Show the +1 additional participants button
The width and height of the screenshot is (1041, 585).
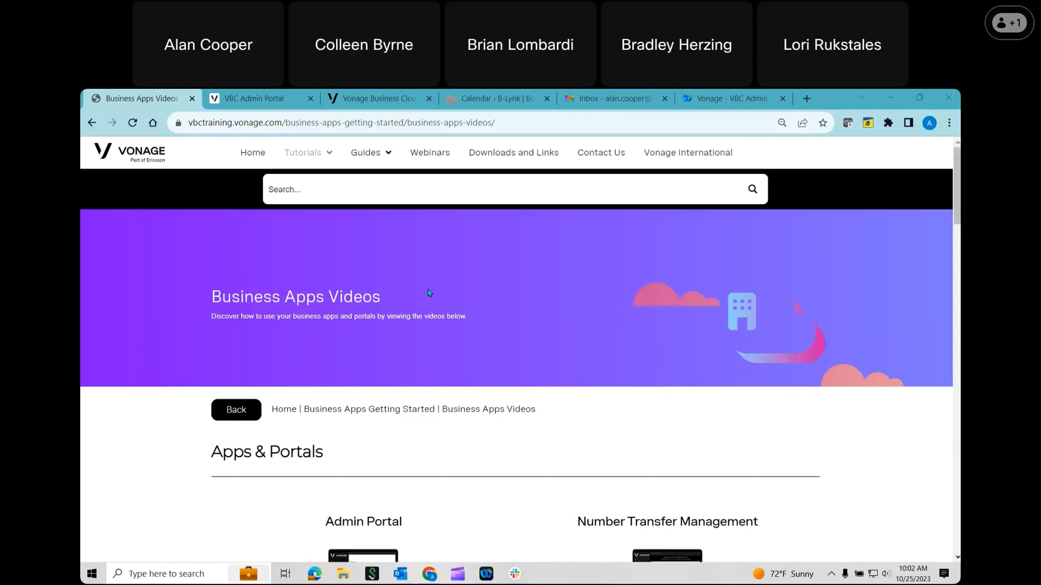[x=1009, y=23]
